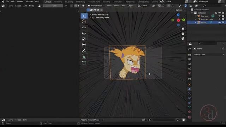Expand the Camera item in the outliner
The width and height of the screenshot is (226, 127).
(x=195, y=16)
